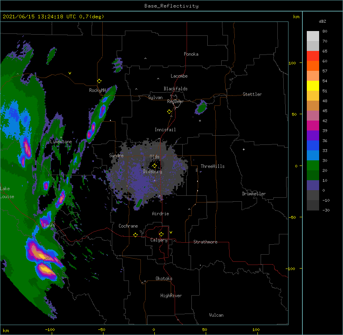
Task: Click the Vulcan label
Action: (x=216, y=315)
